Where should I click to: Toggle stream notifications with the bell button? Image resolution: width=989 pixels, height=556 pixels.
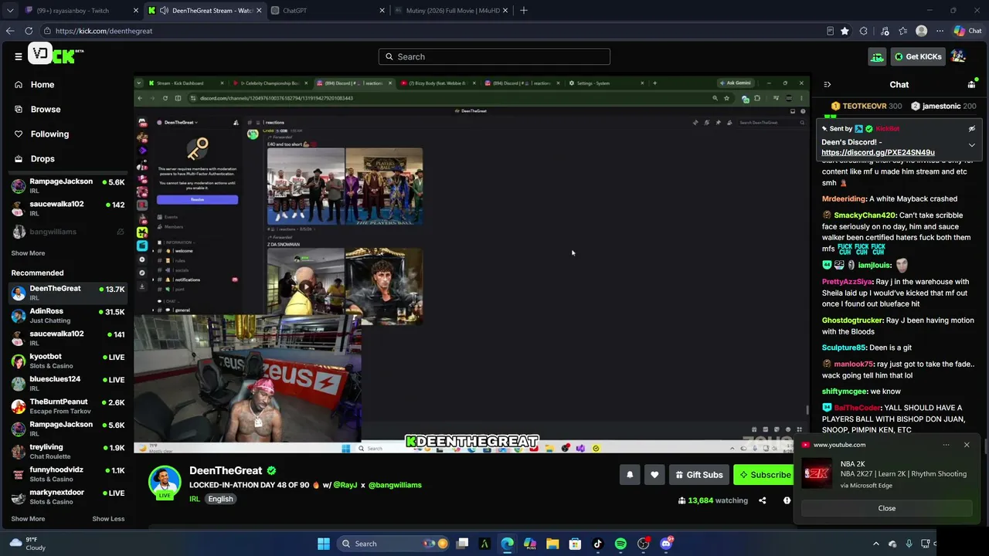point(630,475)
